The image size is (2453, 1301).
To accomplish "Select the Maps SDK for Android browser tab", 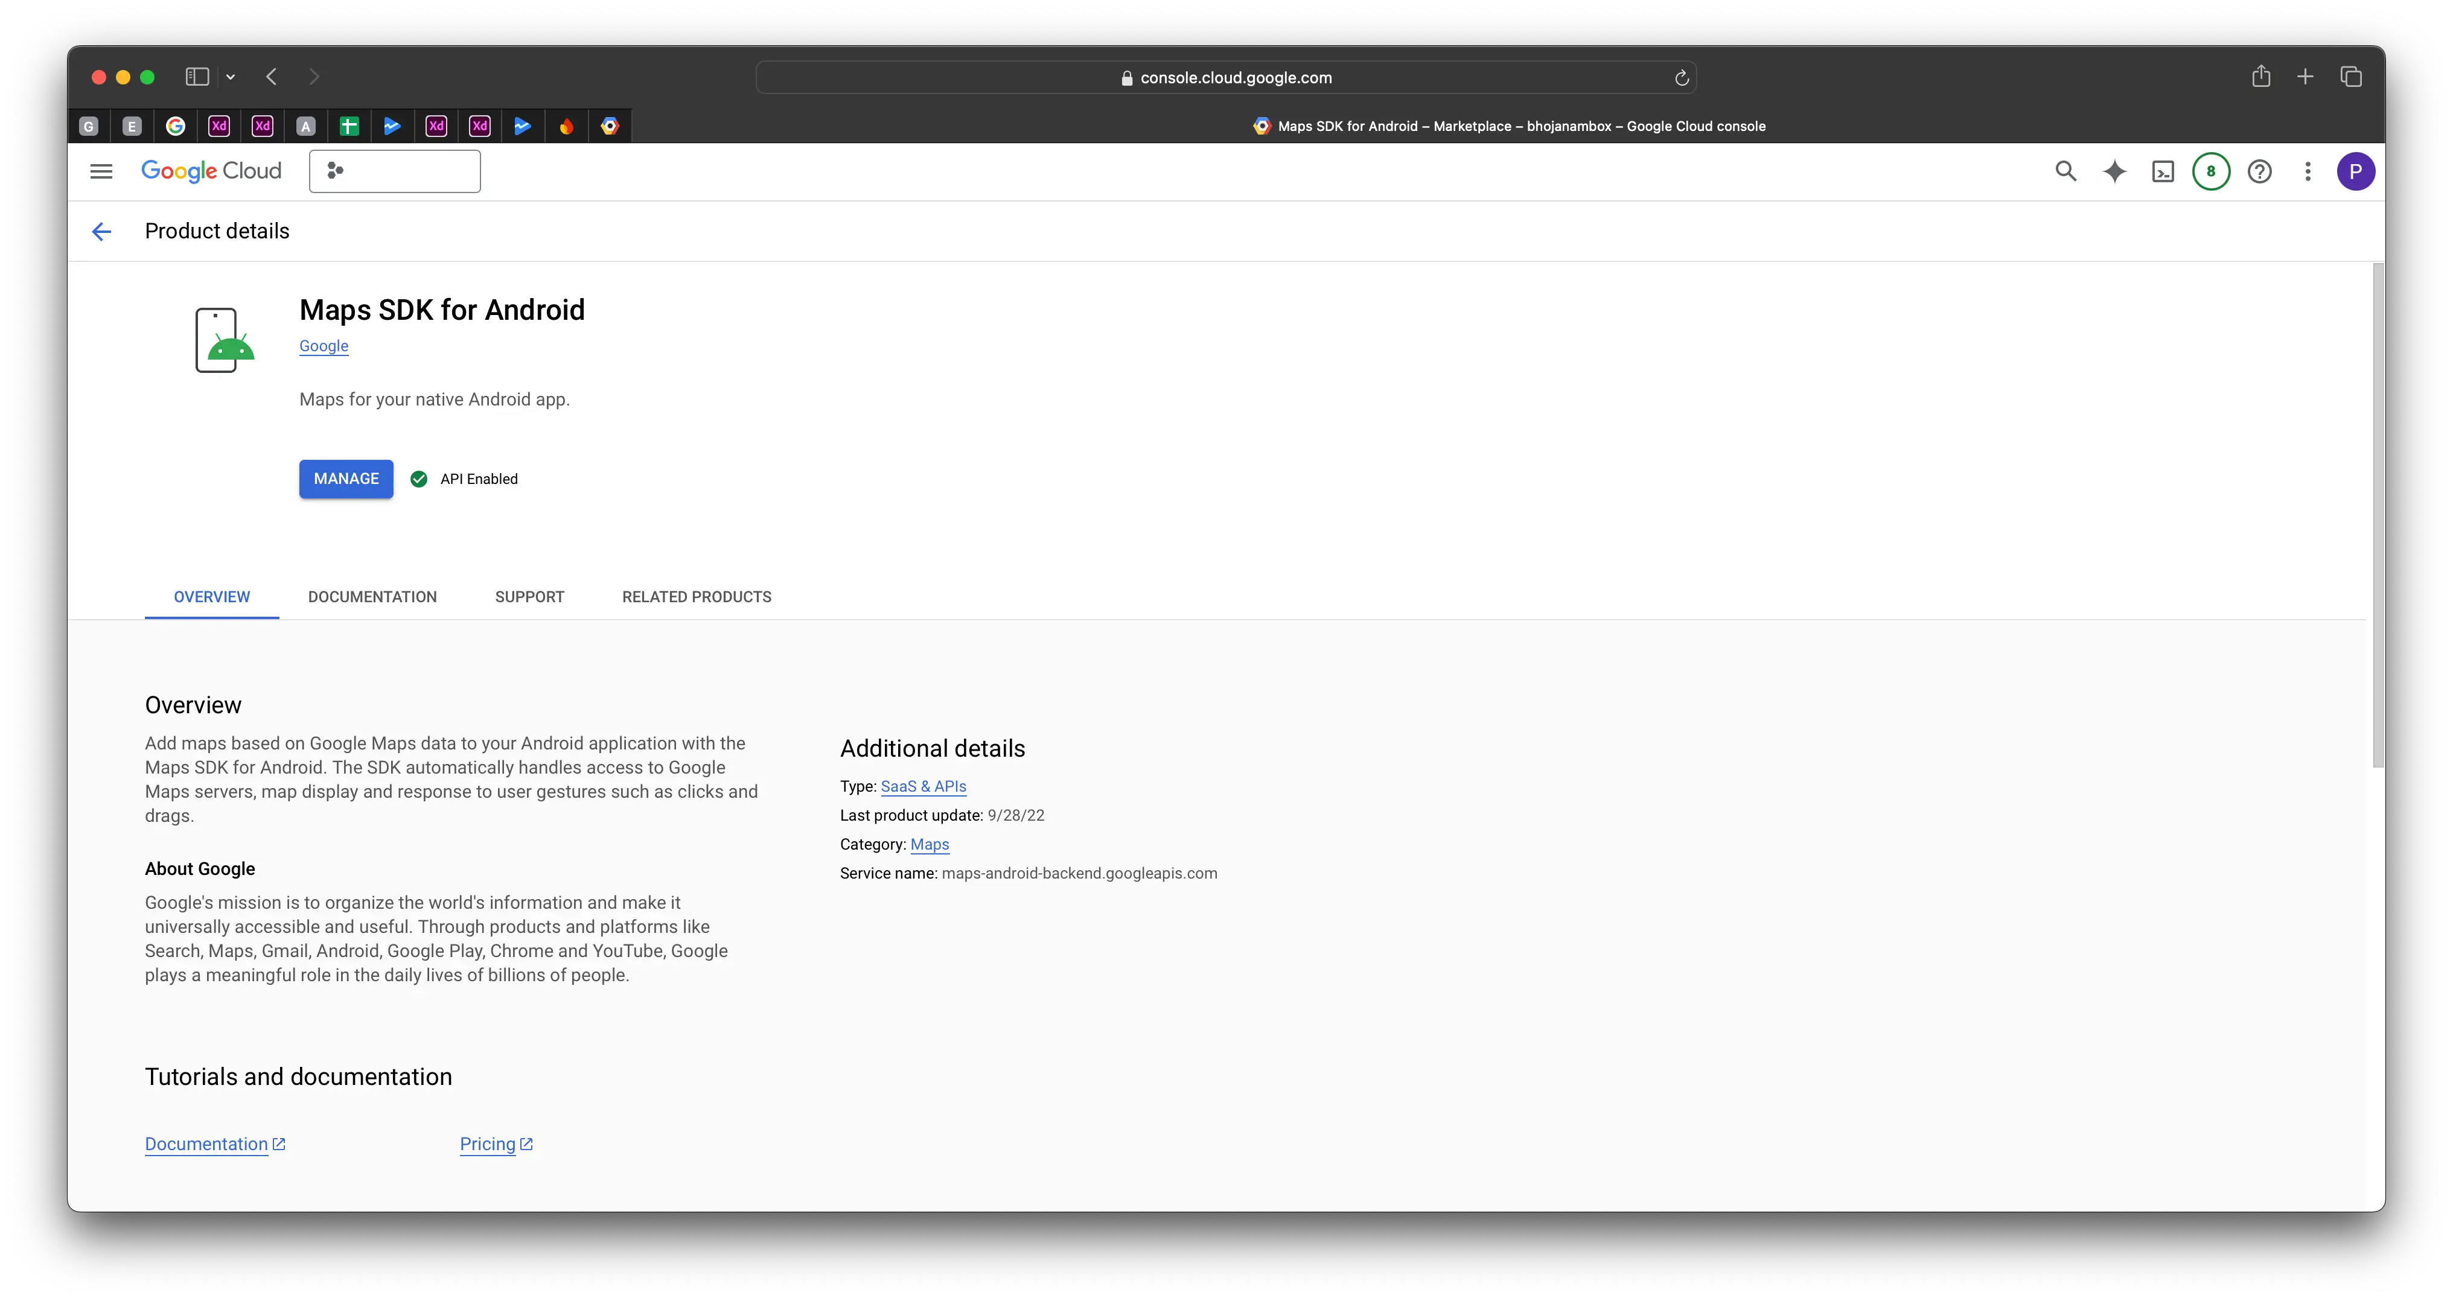I will 1508,126.
